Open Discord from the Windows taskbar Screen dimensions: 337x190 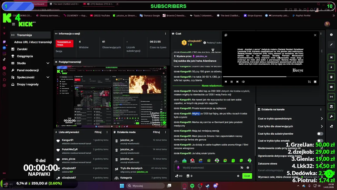[x=215, y=186]
